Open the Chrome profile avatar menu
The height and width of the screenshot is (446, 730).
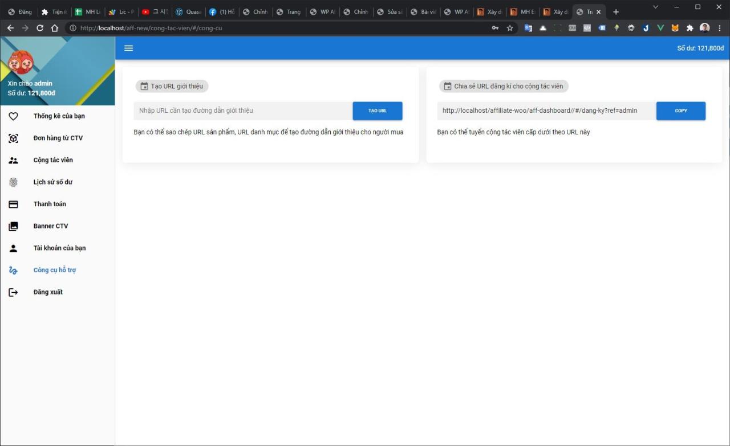coord(704,27)
